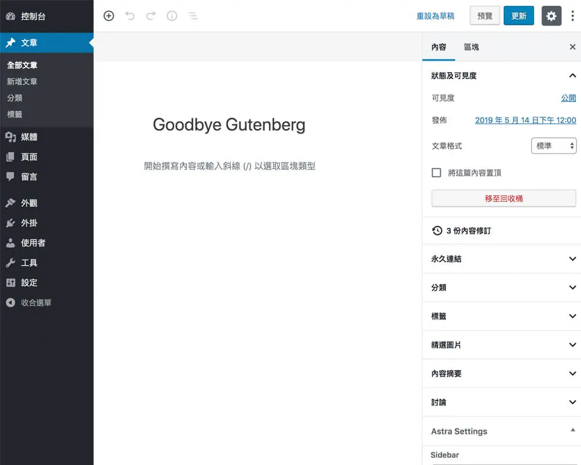
Task: Click the dashboard 控制台 icon
Action: coord(10,16)
